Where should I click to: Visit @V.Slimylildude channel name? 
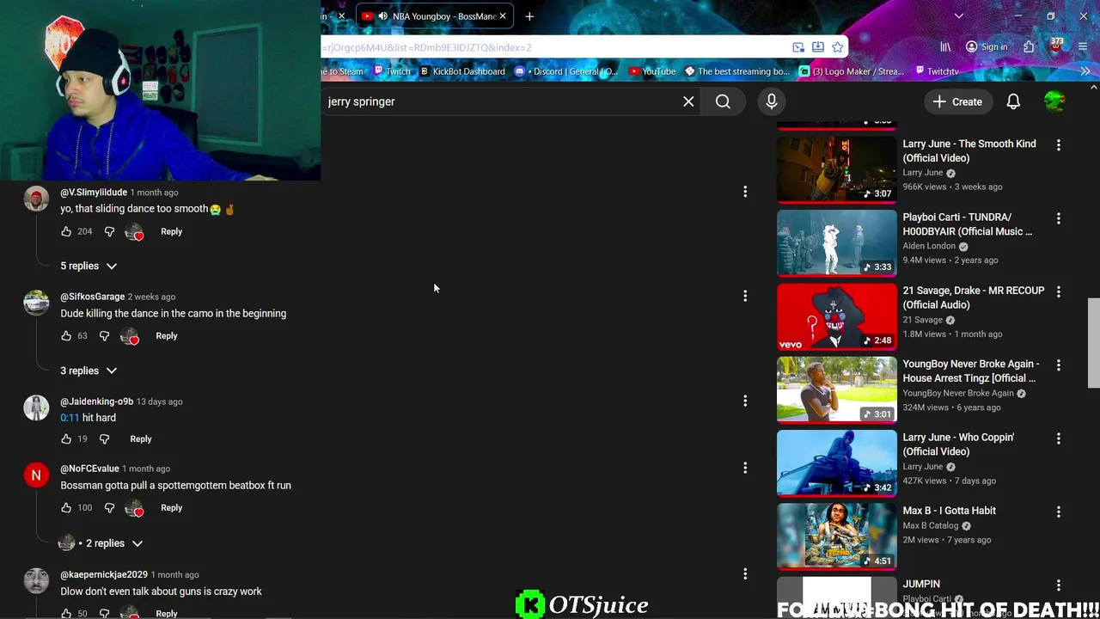tap(94, 193)
